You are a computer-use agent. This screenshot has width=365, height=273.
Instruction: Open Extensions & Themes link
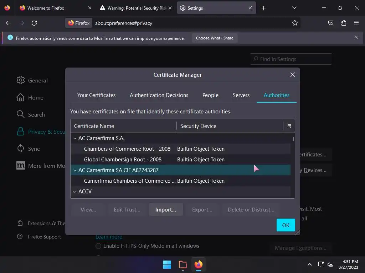pos(41,223)
